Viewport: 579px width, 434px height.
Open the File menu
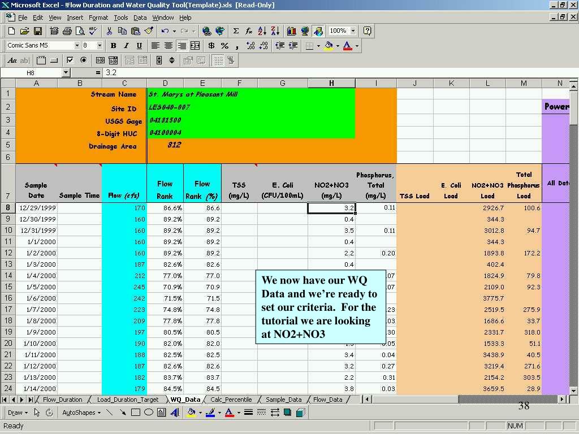point(23,18)
